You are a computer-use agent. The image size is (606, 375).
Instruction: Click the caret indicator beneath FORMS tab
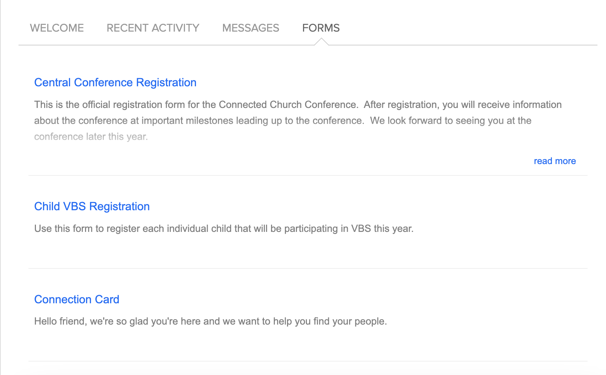pyautogui.click(x=321, y=42)
